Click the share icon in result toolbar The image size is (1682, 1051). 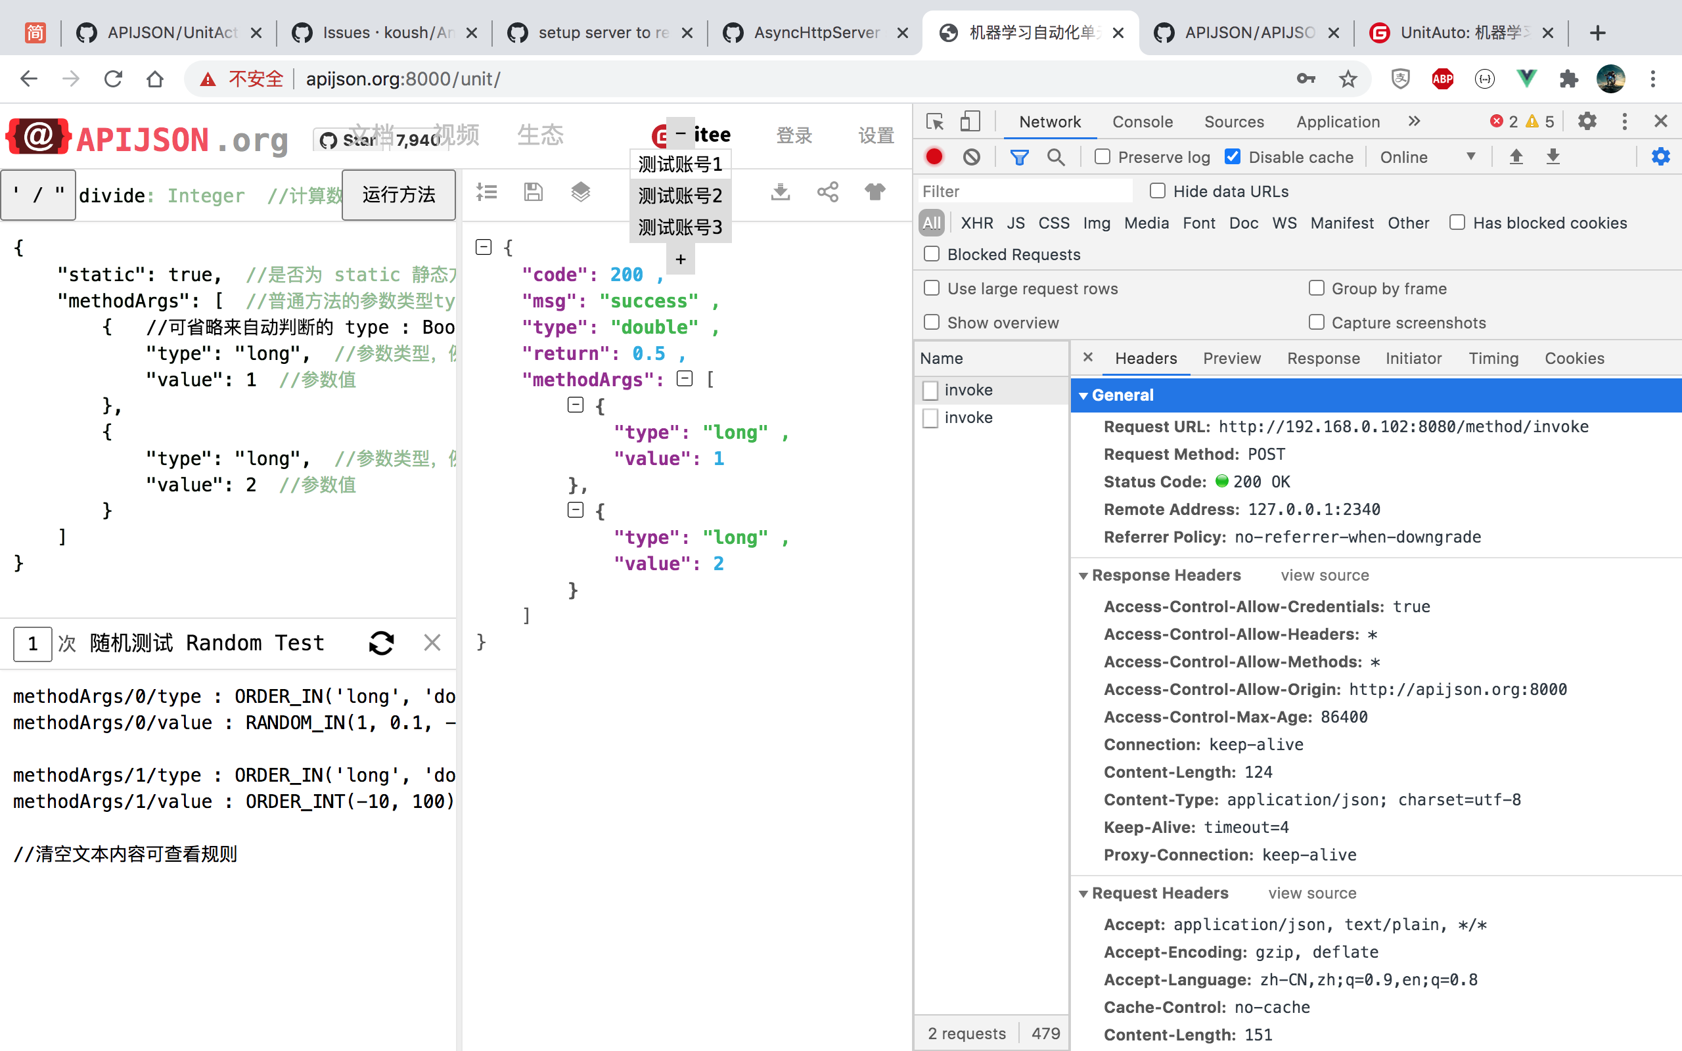pos(827,192)
